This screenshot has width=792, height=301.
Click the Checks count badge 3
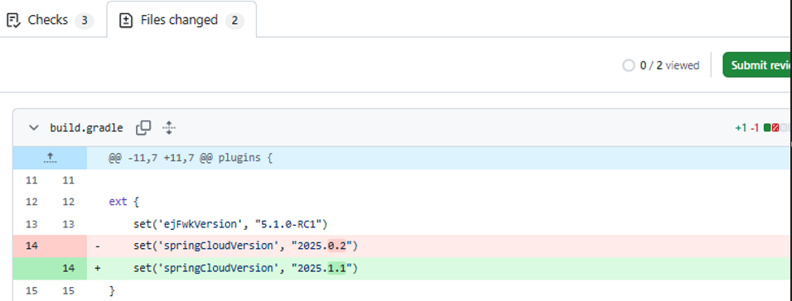click(x=85, y=21)
